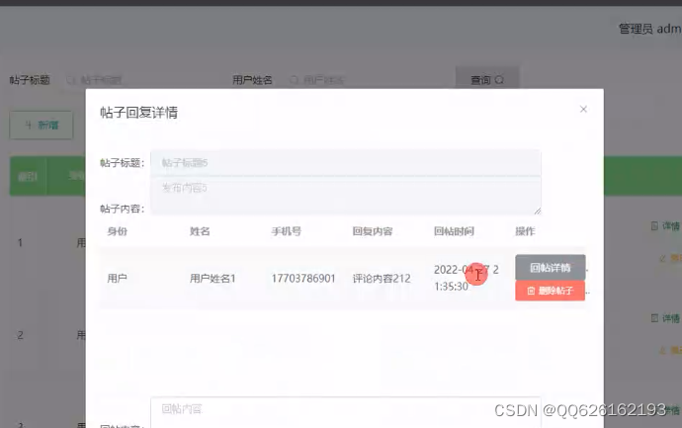
Task: Click the 用户 identity cell
Action: (x=117, y=279)
